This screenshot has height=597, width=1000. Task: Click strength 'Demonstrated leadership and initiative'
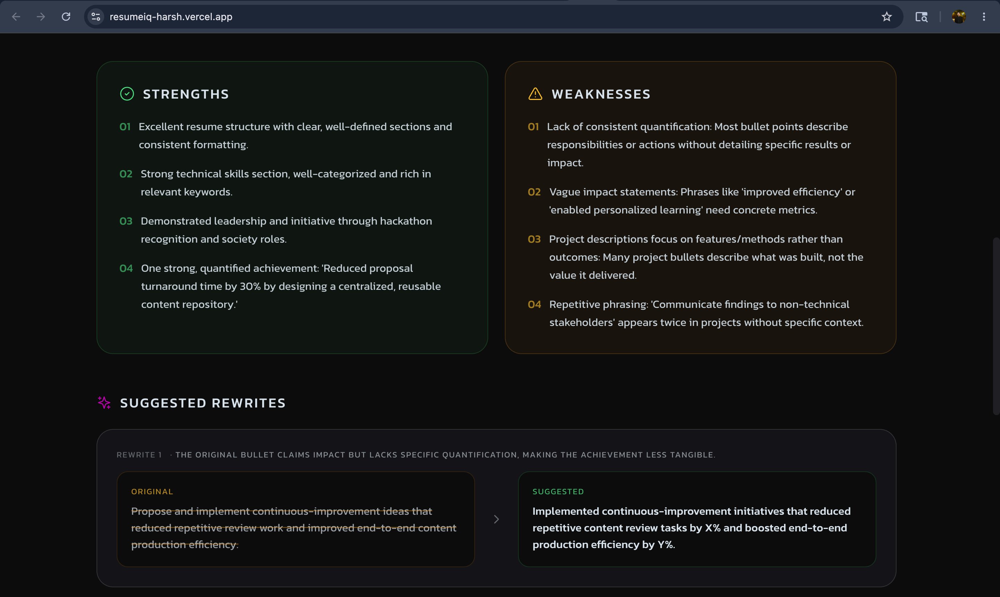pyautogui.click(x=286, y=230)
